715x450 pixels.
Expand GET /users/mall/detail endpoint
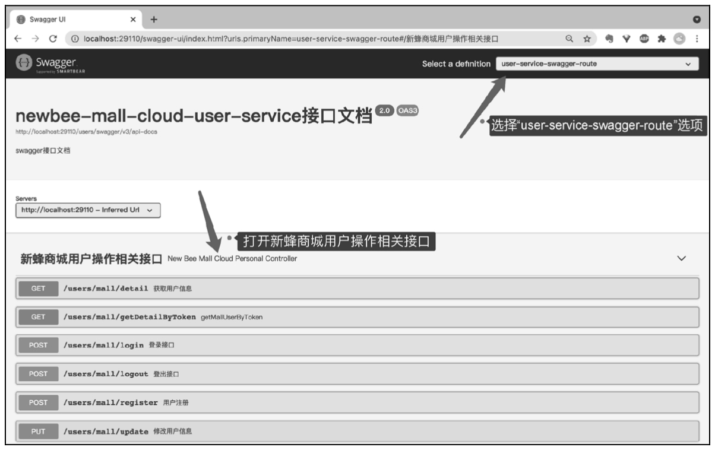tap(357, 289)
